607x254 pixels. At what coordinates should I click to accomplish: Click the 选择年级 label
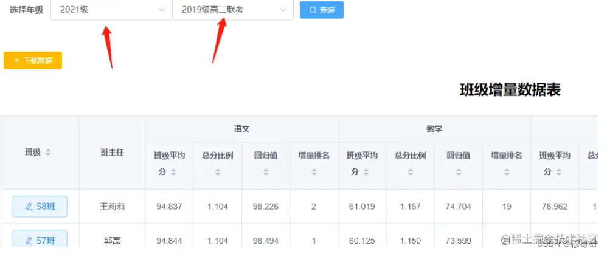26,10
